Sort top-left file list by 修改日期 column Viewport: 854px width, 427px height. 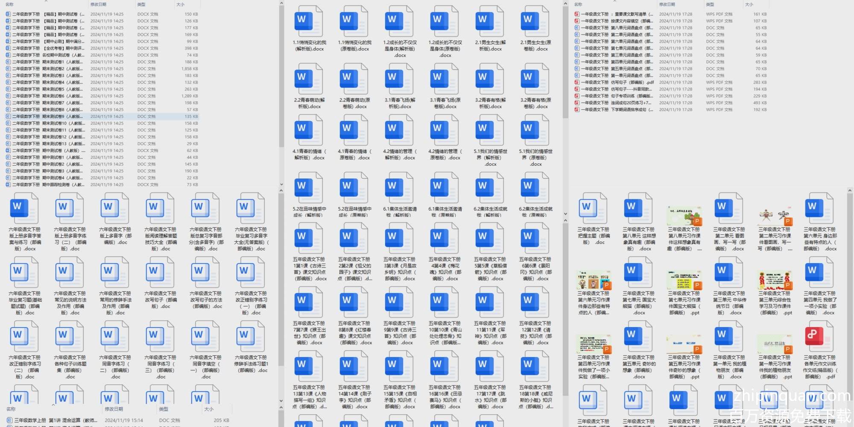(x=98, y=4)
